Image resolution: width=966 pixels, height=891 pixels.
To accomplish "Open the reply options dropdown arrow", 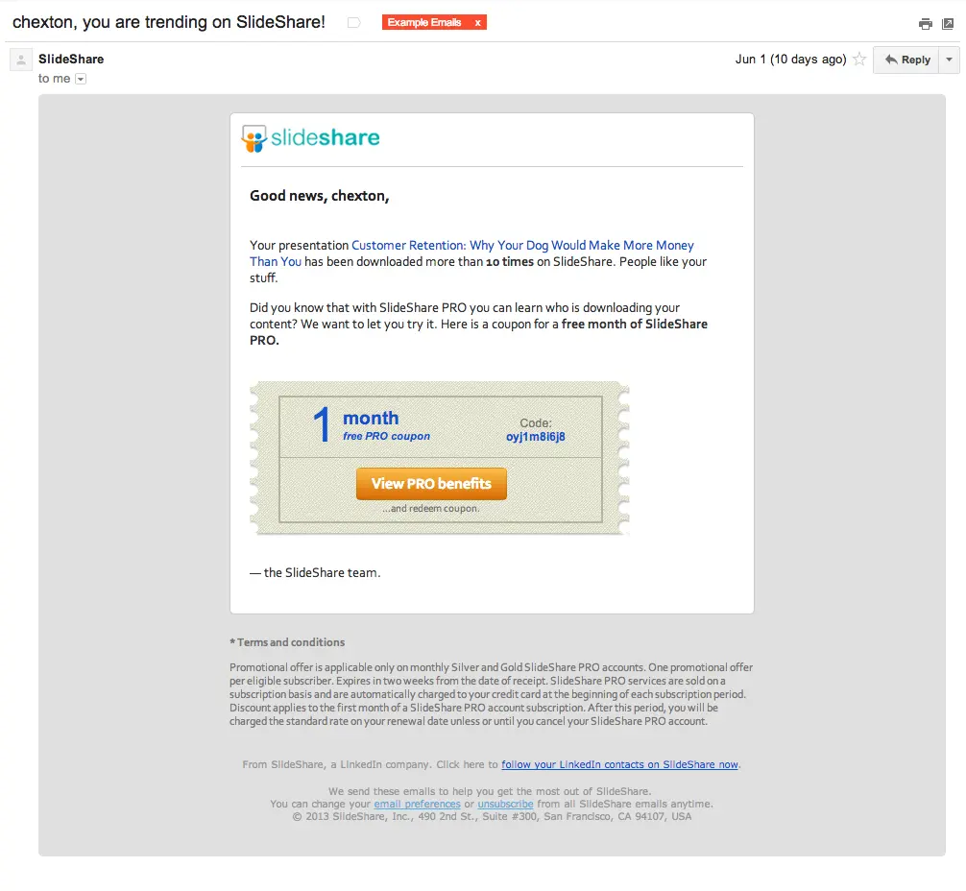I will (x=948, y=60).
